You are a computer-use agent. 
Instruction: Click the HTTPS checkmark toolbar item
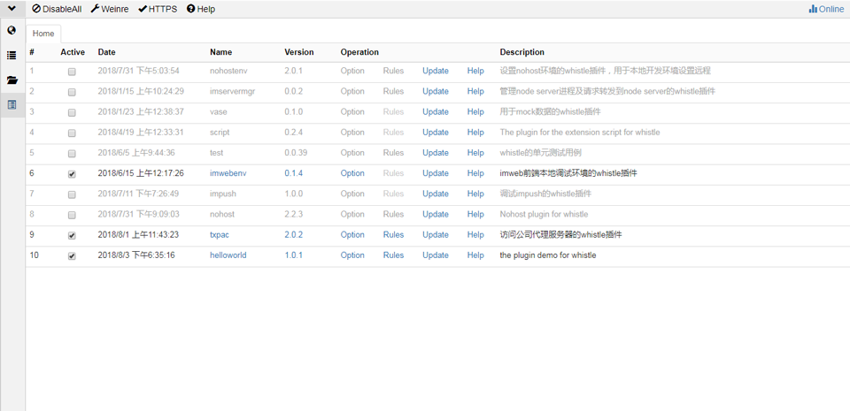click(158, 9)
